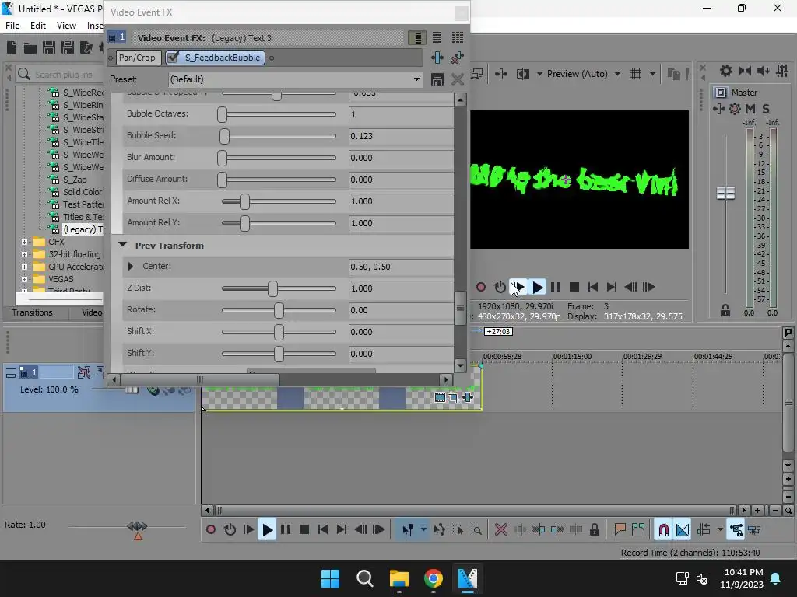Enable snapping with the magnet icon

tap(663, 530)
